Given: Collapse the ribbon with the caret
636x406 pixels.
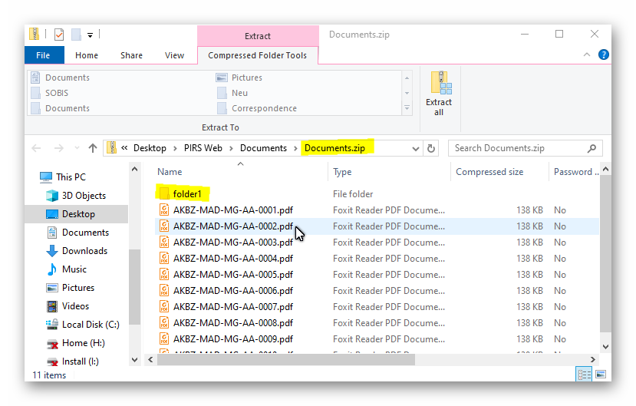Looking at the screenshot, I should [586, 54].
